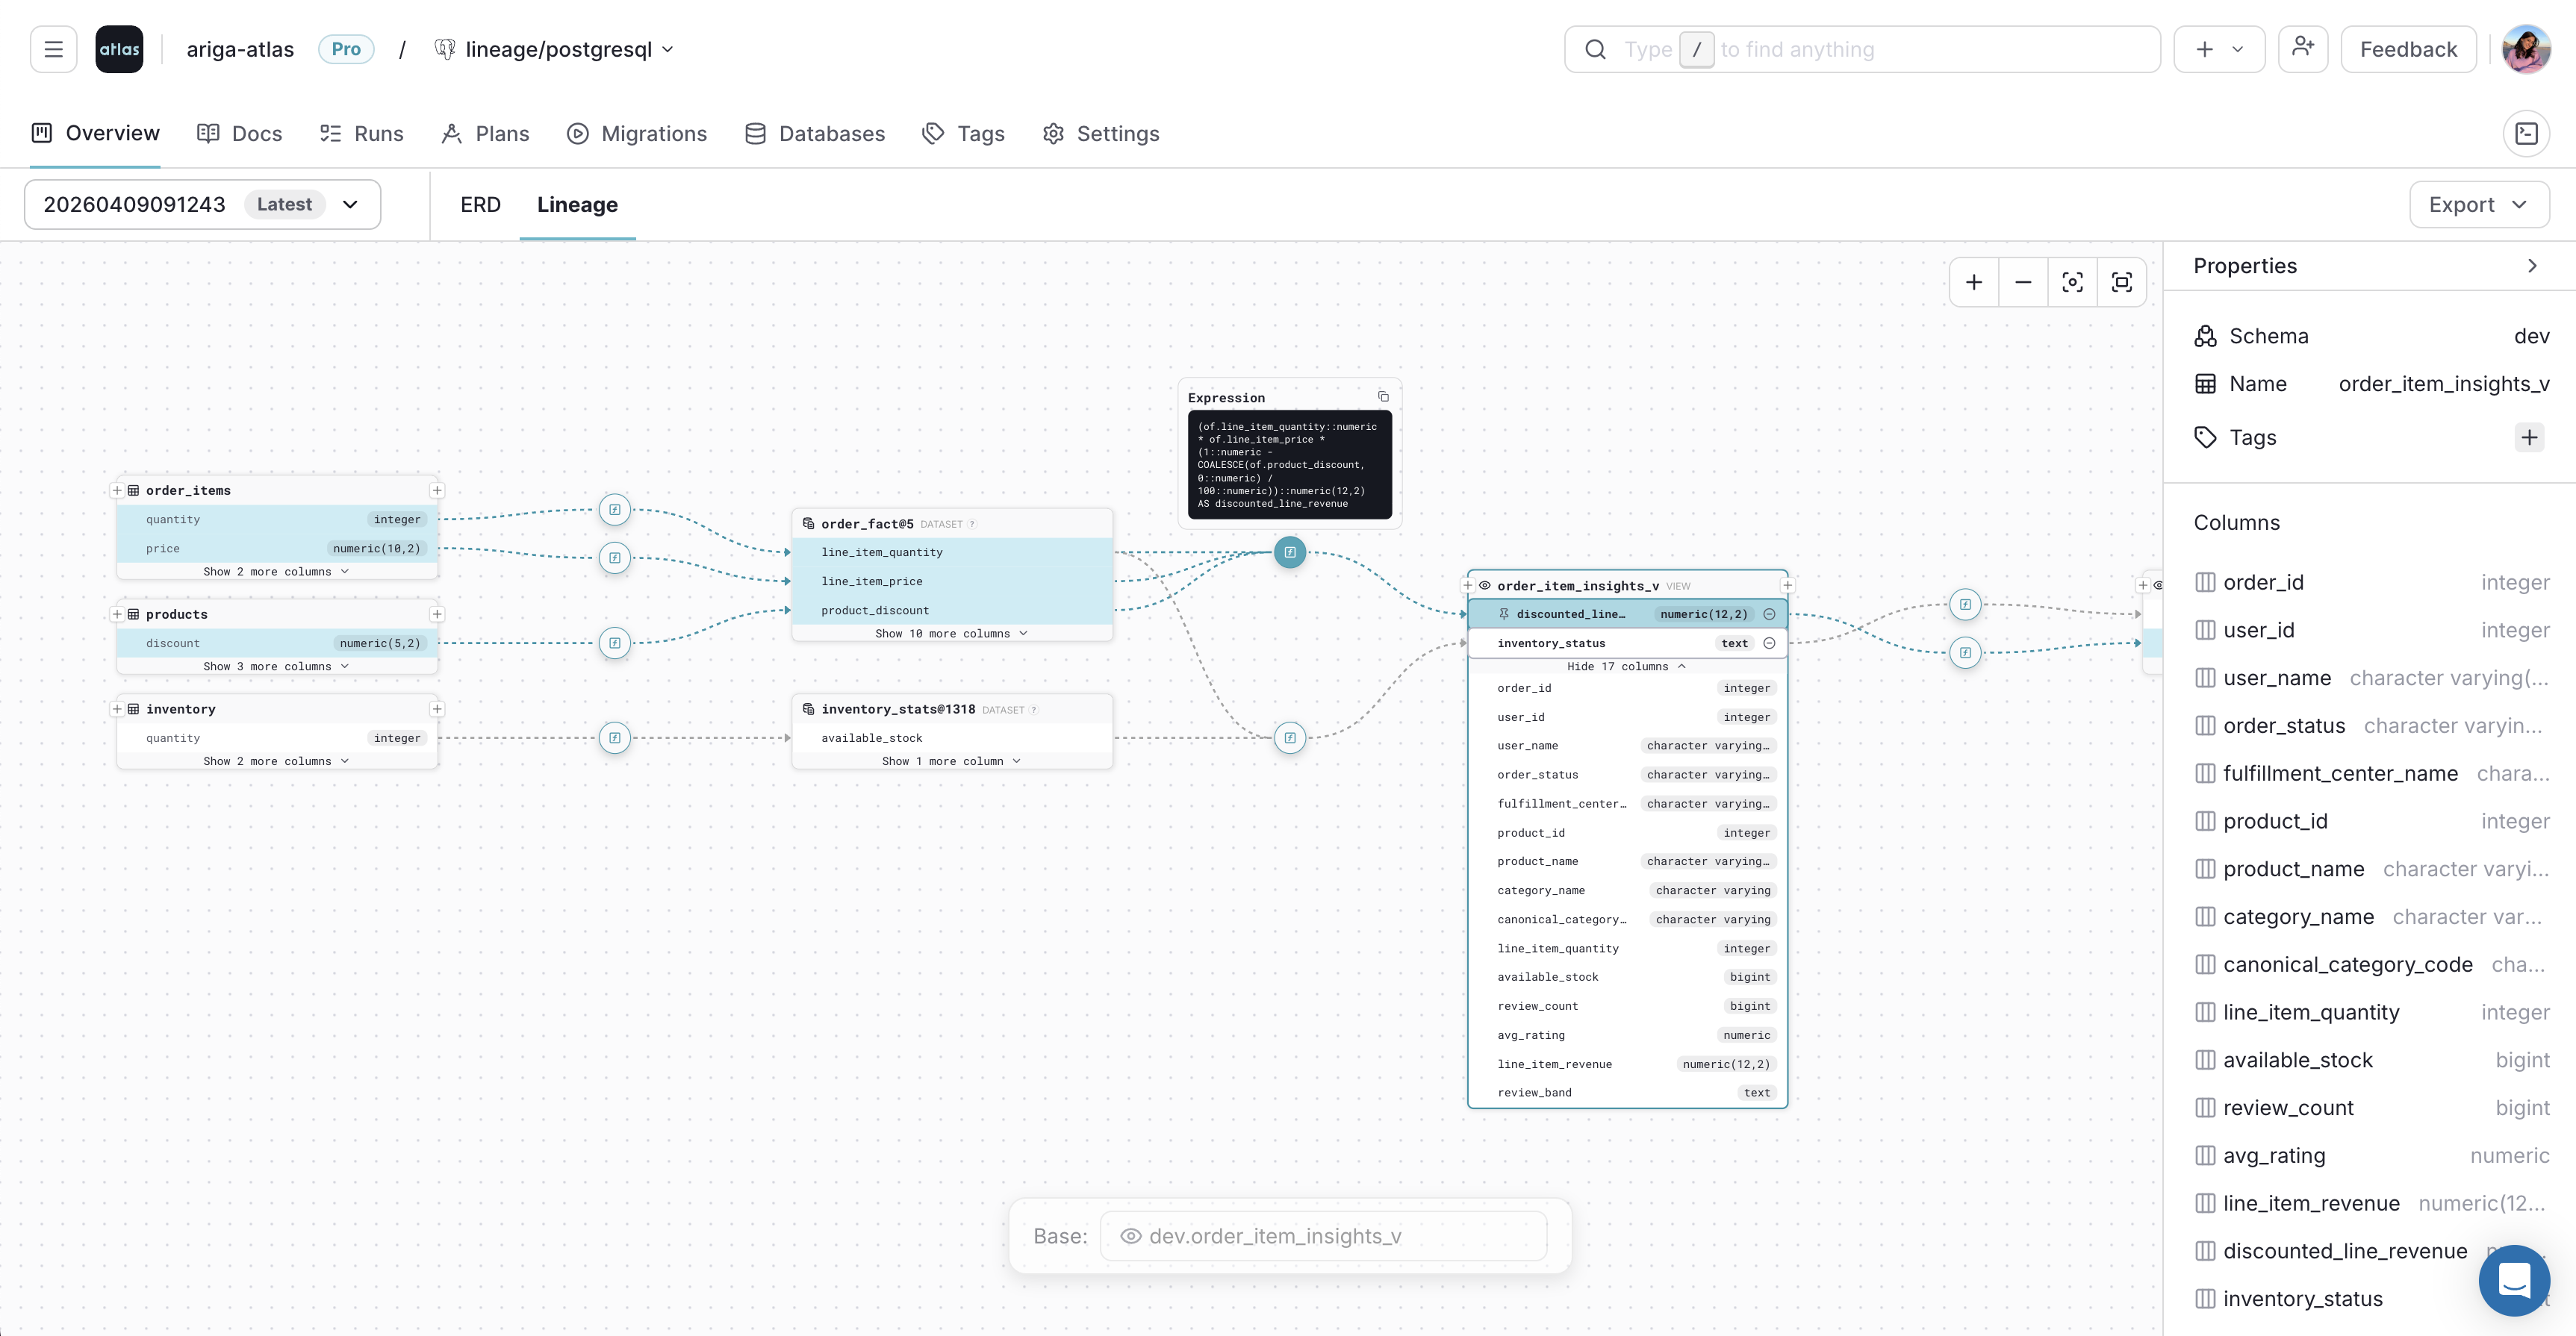2576x1336 pixels.
Task: Click the invite user icon
Action: click(2304, 48)
